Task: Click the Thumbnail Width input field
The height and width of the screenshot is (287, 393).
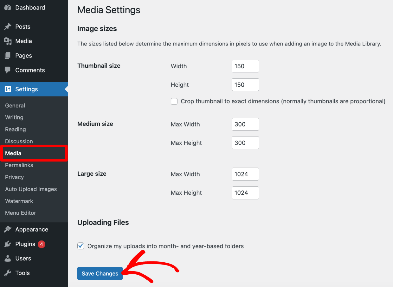Action: point(245,66)
